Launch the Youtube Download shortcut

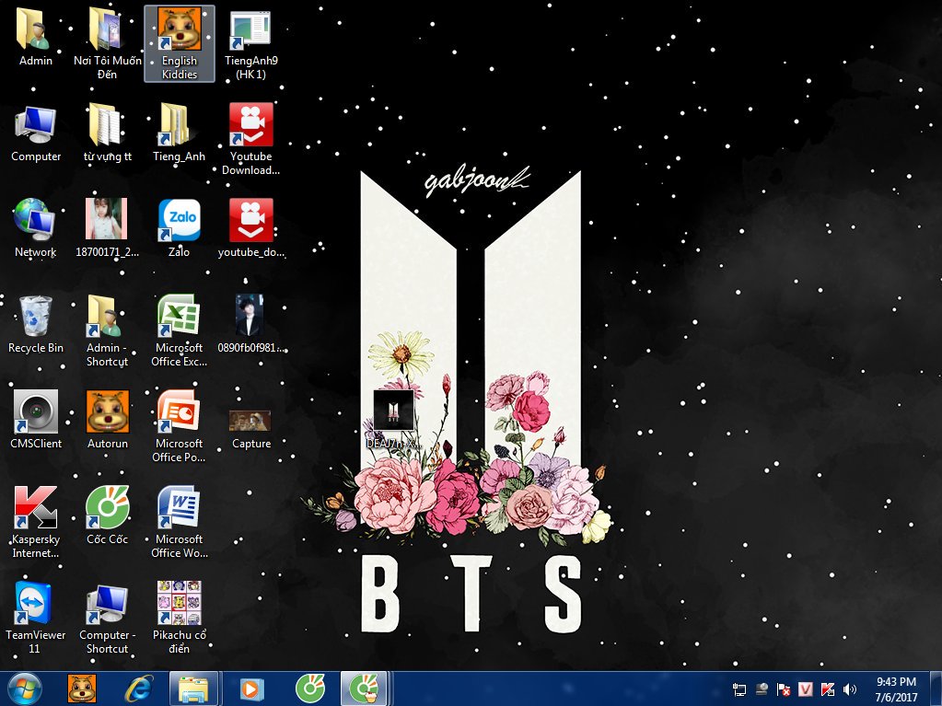[250, 139]
